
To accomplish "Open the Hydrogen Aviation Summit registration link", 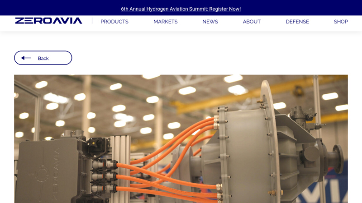I will (x=181, y=9).
